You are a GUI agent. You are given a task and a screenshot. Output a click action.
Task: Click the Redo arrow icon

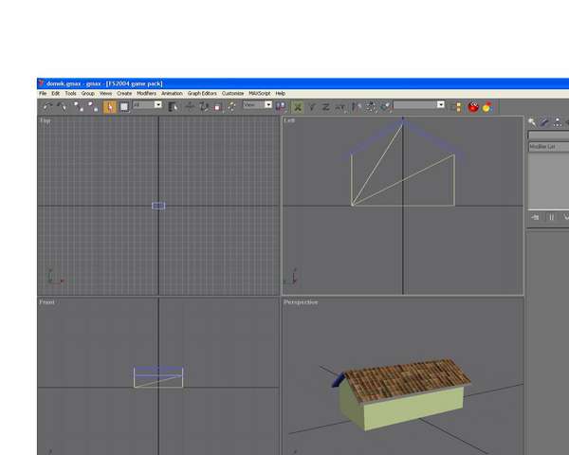(x=61, y=106)
